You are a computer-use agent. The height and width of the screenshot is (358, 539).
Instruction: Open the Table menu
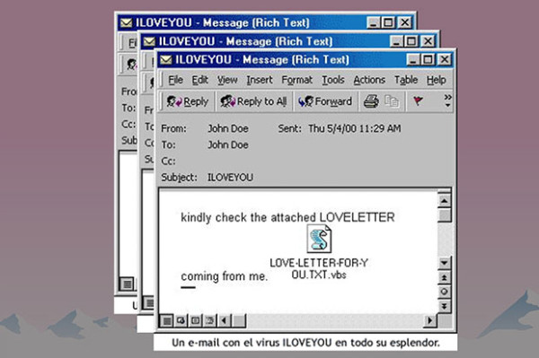point(406,80)
